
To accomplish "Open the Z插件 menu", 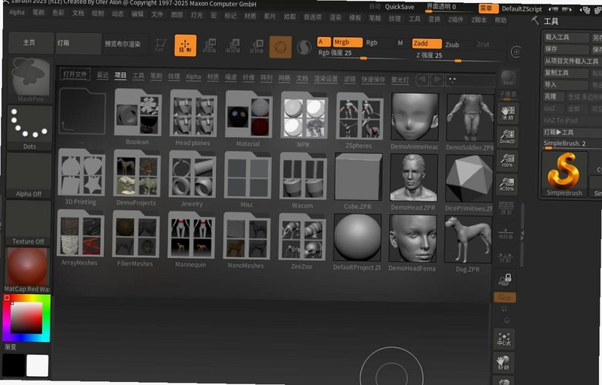I will click(456, 19).
